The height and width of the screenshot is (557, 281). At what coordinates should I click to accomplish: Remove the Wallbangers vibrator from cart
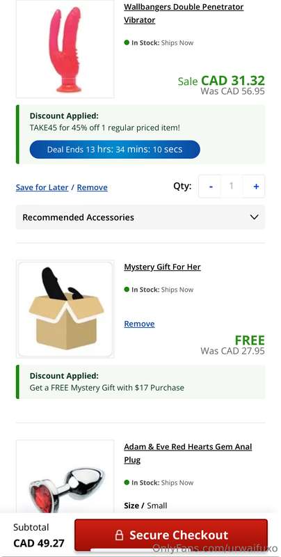(x=93, y=187)
